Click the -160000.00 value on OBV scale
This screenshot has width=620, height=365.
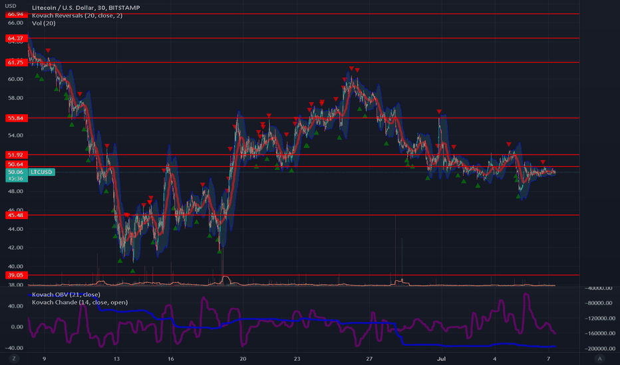pos(599,333)
